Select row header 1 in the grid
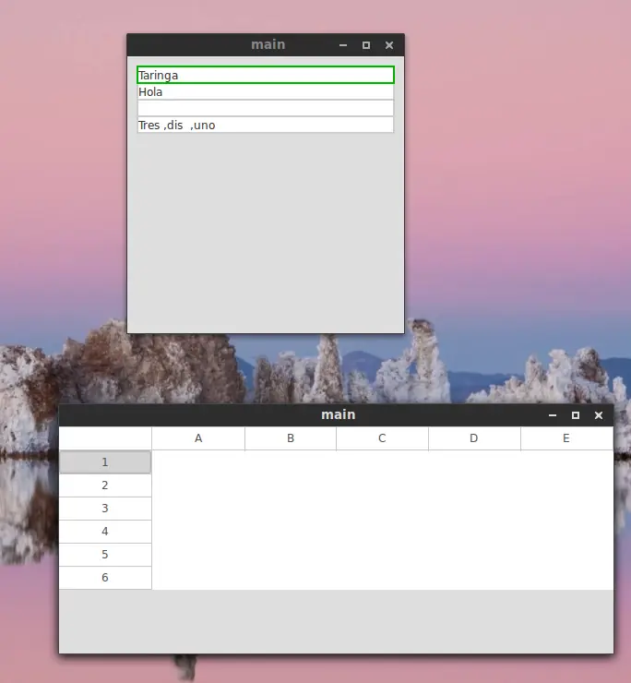This screenshot has height=683, width=631. pyautogui.click(x=105, y=462)
